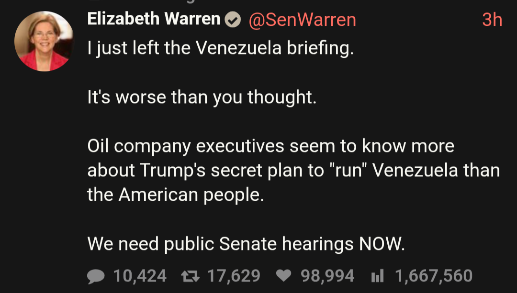Click the 3h timestamp
Screen dimensions: 517x293
(x=492, y=20)
